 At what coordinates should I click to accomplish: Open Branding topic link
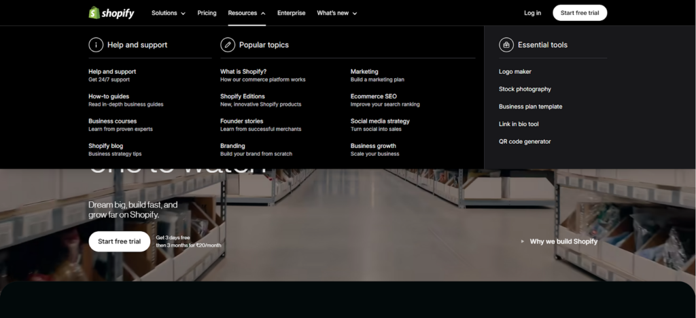[256, 150]
